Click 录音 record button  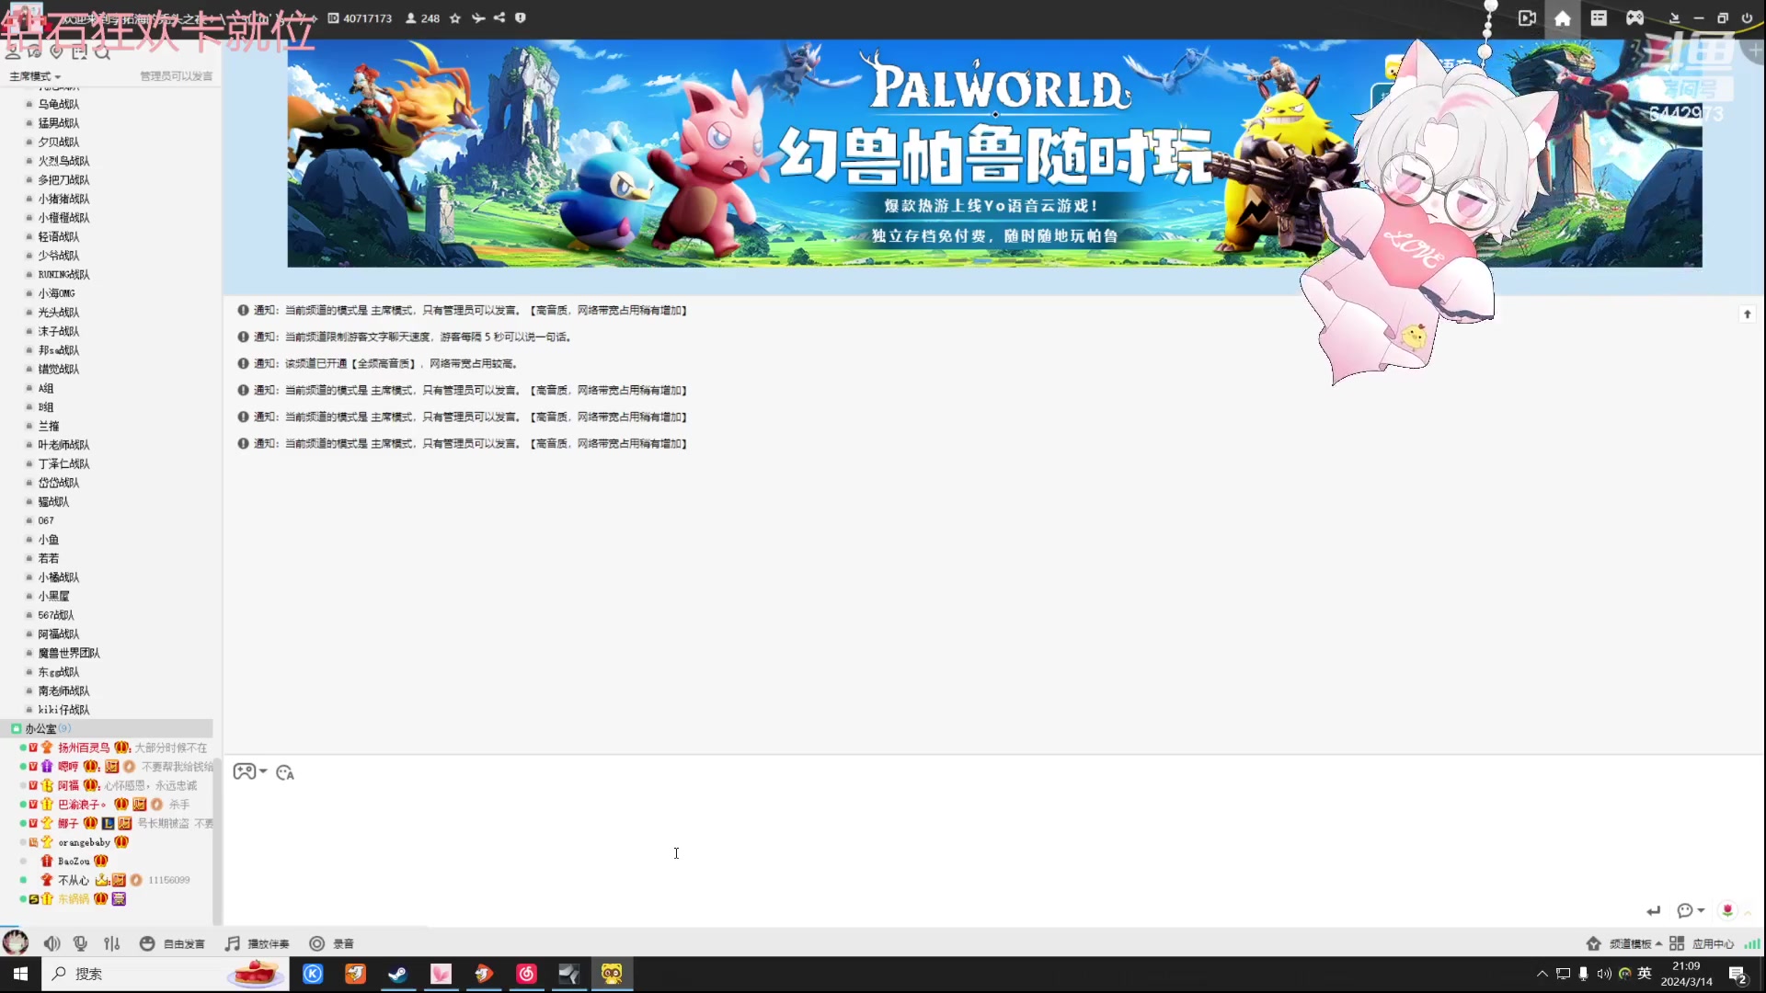331,943
